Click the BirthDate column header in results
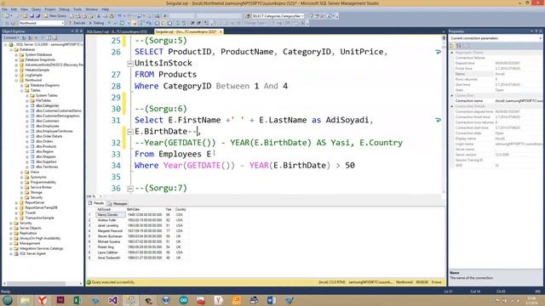This screenshot has width=545, height=306. click(x=145, y=210)
